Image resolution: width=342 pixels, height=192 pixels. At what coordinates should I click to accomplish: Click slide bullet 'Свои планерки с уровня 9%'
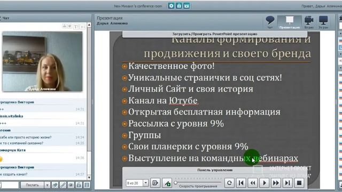point(188,147)
